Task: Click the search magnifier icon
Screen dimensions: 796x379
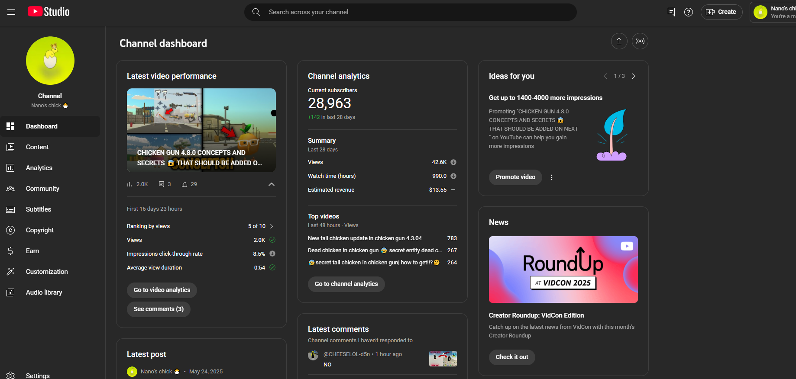Action: point(256,12)
